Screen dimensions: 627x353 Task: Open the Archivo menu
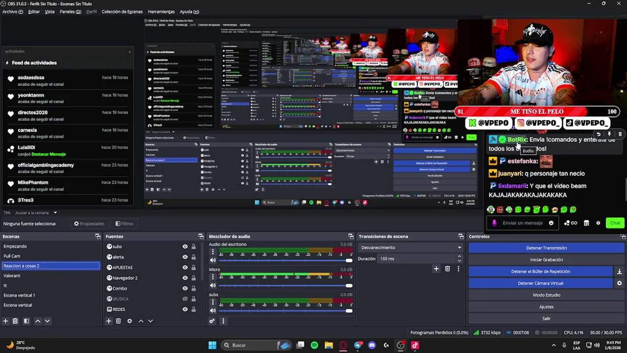tap(13, 11)
